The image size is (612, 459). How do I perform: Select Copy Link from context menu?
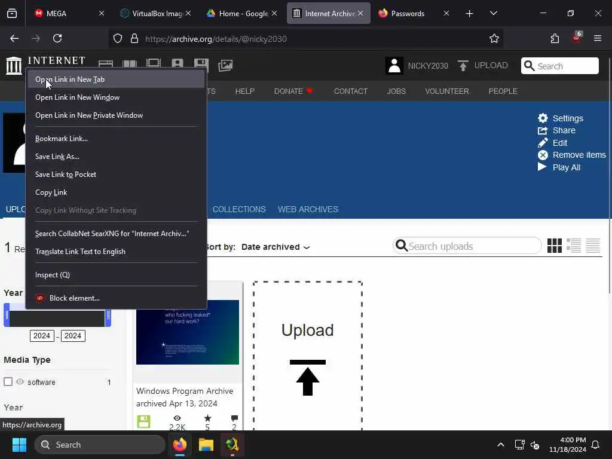pyautogui.click(x=116, y=192)
